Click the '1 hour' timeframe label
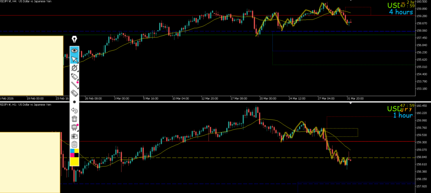This screenshot has width=431, height=193. (403, 115)
